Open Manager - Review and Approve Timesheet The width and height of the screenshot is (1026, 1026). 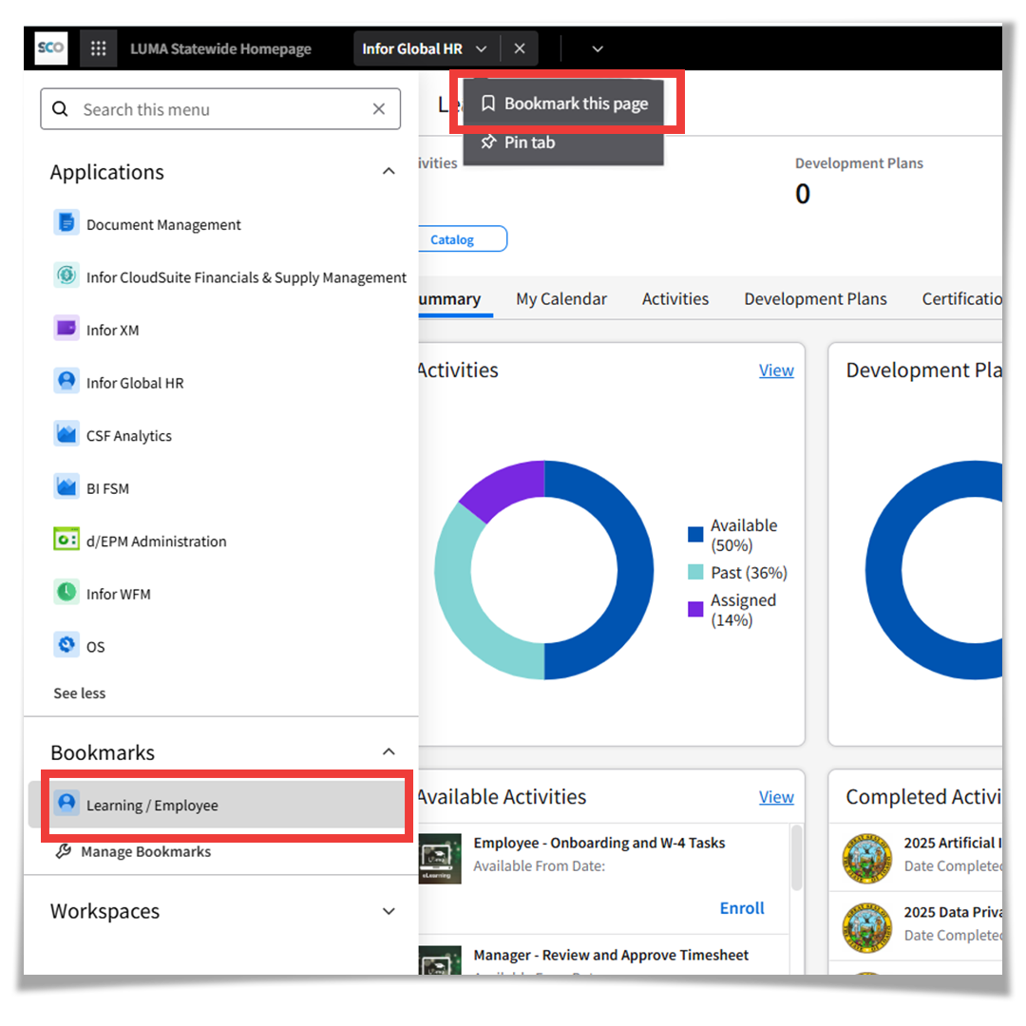point(611,955)
